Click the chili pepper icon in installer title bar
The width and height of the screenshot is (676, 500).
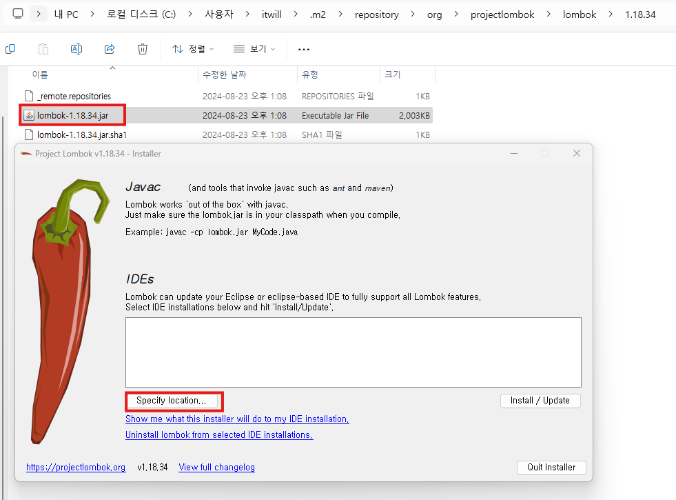[26, 154]
